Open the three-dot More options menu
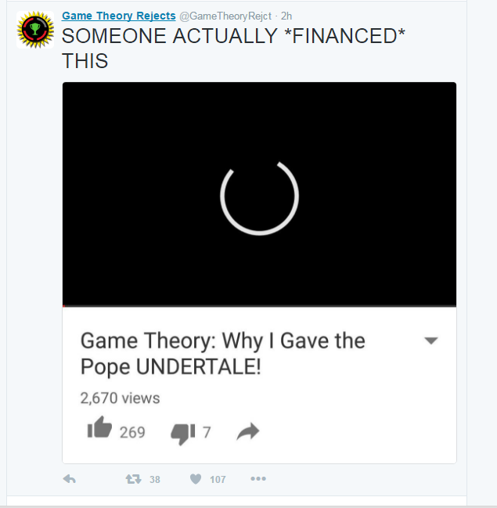 point(258,478)
